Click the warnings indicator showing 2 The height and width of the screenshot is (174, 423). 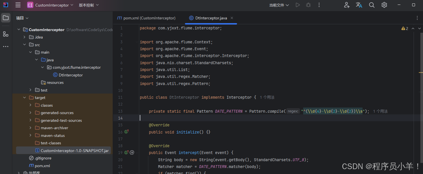pos(405,28)
